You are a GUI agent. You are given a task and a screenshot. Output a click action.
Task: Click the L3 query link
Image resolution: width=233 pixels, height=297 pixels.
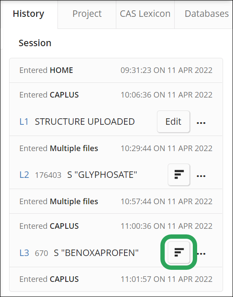(x=24, y=253)
